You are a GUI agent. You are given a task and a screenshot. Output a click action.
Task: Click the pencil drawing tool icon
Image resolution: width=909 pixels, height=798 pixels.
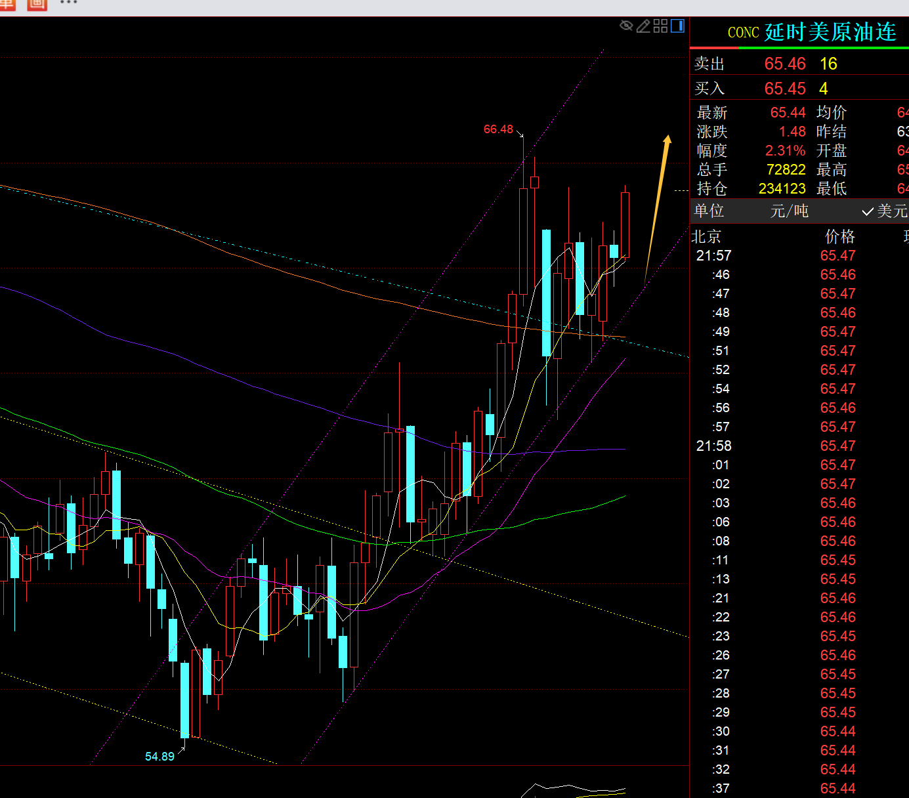pos(643,26)
